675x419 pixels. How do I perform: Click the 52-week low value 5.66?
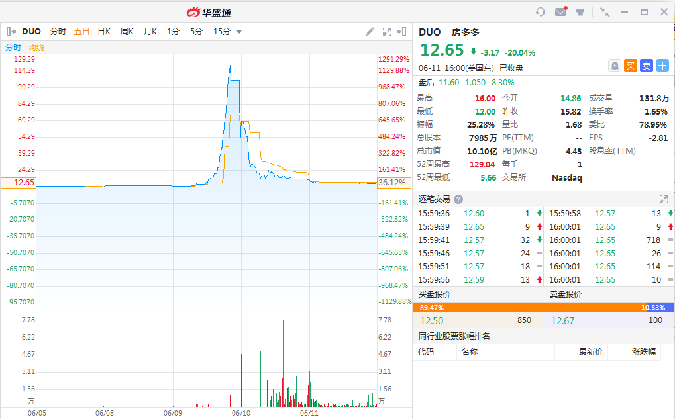(x=488, y=177)
